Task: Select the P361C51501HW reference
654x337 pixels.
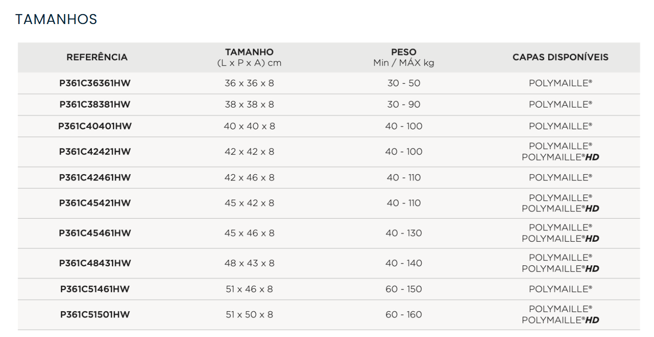Action: click(x=95, y=314)
